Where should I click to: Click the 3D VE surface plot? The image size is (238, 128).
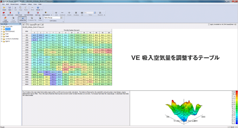[x=184, y=111]
